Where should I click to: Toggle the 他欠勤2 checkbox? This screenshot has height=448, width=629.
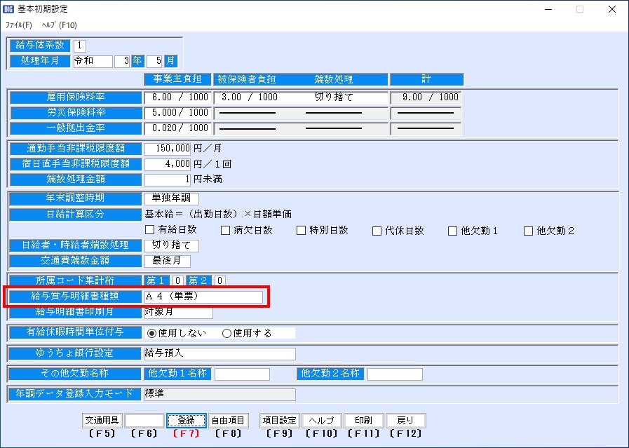(529, 231)
